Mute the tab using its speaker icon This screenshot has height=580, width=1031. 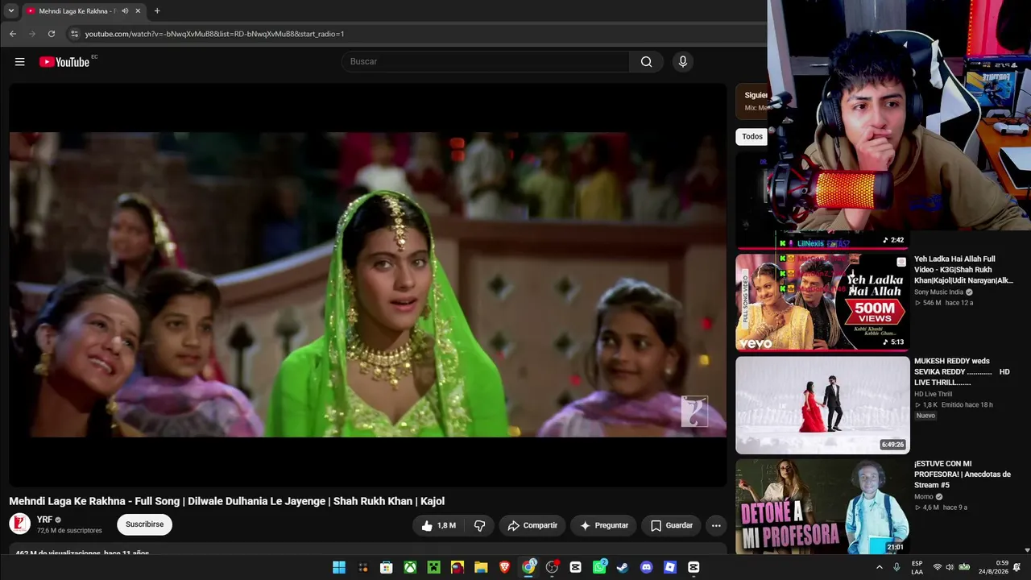tap(125, 11)
